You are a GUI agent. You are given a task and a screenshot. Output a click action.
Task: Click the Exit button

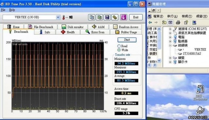point(136,17)
